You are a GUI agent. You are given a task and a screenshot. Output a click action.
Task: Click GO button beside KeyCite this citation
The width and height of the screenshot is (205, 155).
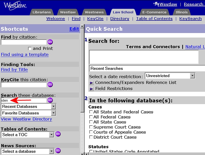pos(50,84)
